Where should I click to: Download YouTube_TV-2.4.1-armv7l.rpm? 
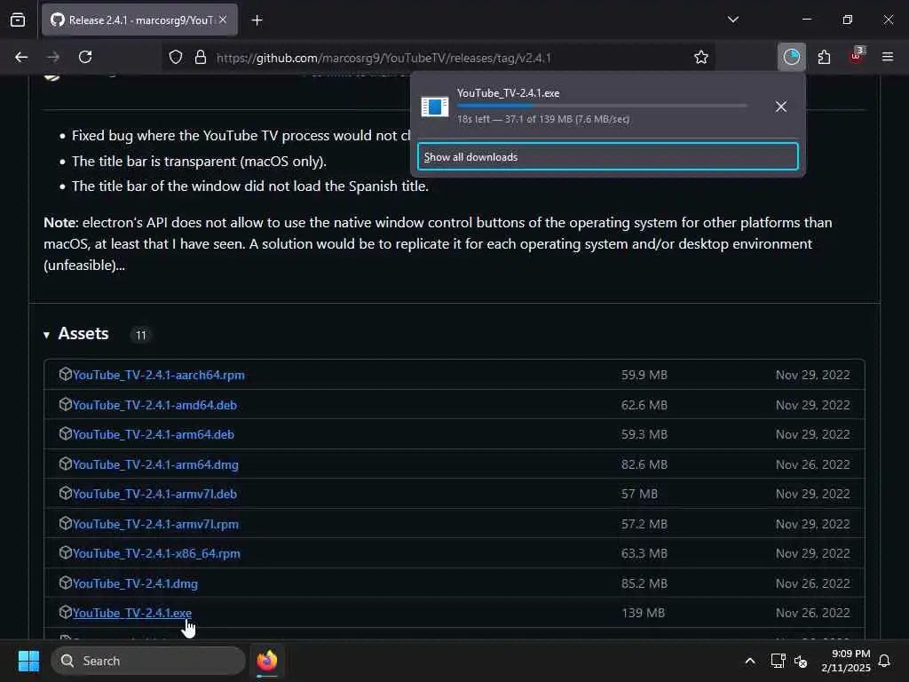click(x=155, y=524)
